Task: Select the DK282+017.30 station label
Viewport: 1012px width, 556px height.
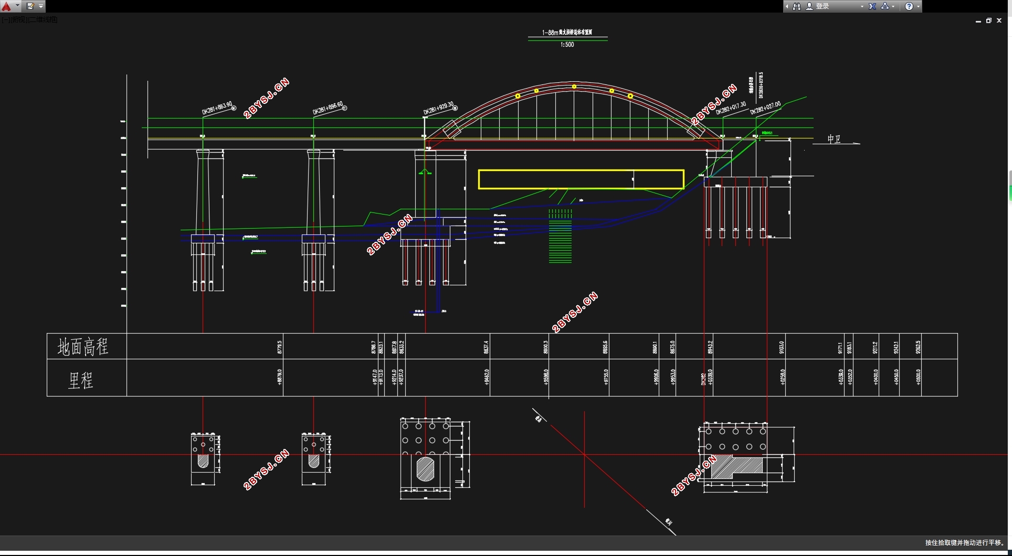Action: [731, 108]
